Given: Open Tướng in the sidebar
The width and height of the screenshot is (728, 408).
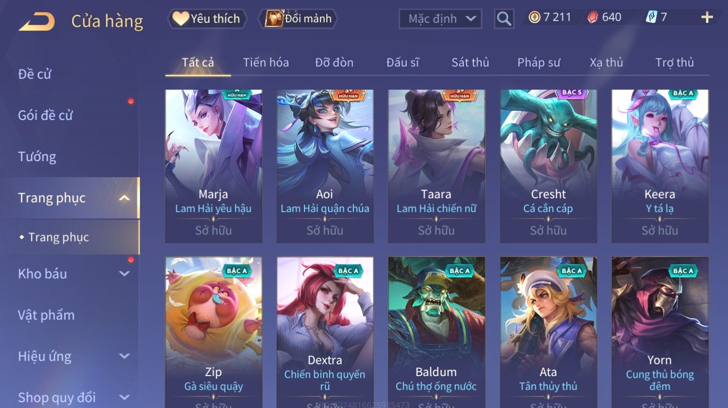Looking at the screenshot, I should 37,157.
